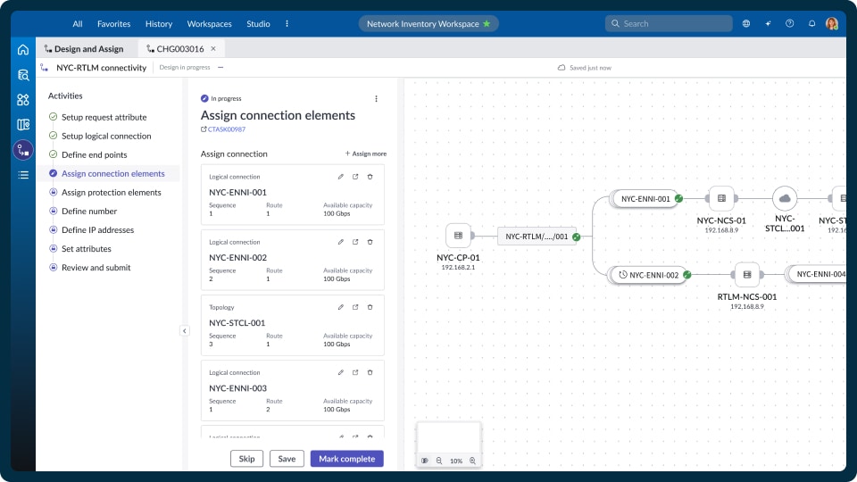Close the CHG003016 tab
The height and width of the screenshot is (482, 857).
(x=213, y=48)
